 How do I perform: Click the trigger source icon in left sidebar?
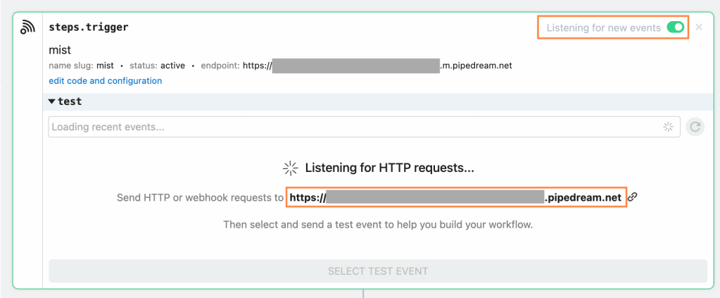point(27,28)
